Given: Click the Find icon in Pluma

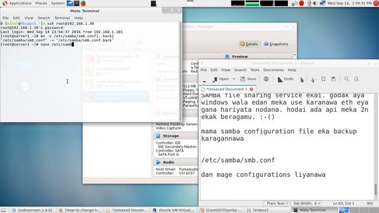Looking at the screenshot, I should point(346,79).
